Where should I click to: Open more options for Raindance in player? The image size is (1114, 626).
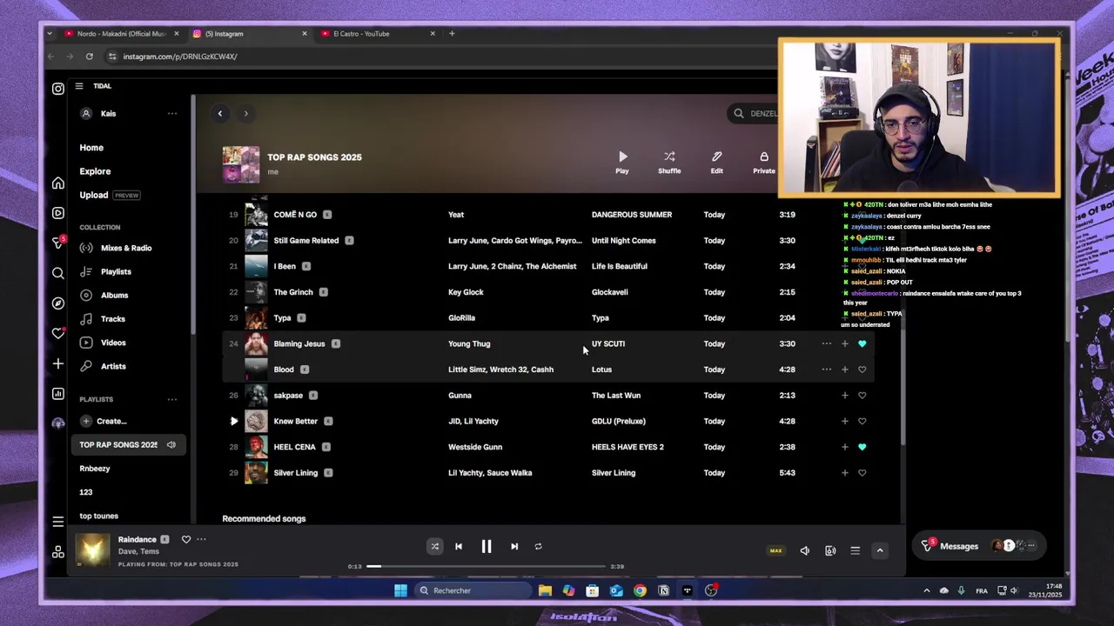(201, 539)
